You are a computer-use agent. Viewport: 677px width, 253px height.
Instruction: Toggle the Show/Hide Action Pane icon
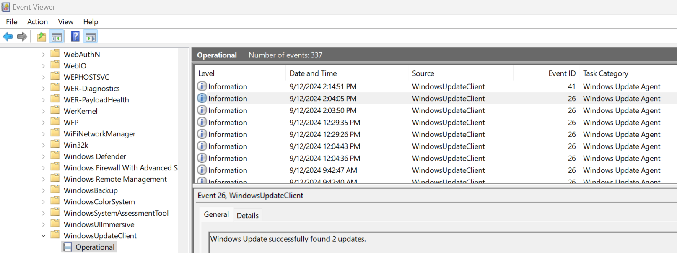(91, 37)
